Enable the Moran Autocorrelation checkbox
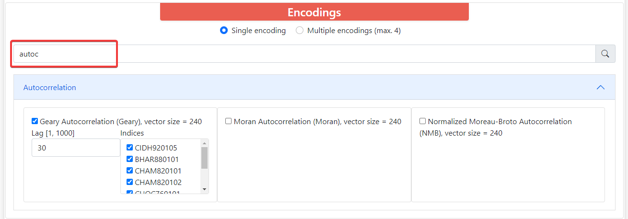This screenshot has width=628, height=219. pos(229,121)
